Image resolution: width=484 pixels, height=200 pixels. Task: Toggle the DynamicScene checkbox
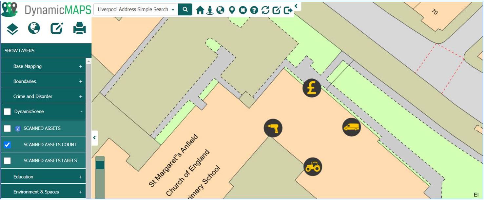point(7,112)
